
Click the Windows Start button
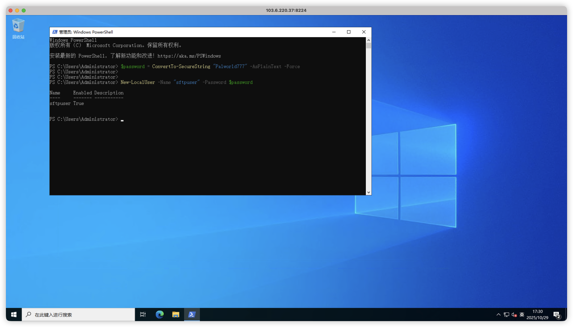14,315
